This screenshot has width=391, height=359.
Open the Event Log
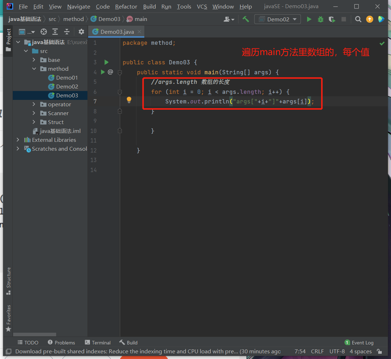coord(359,343)
